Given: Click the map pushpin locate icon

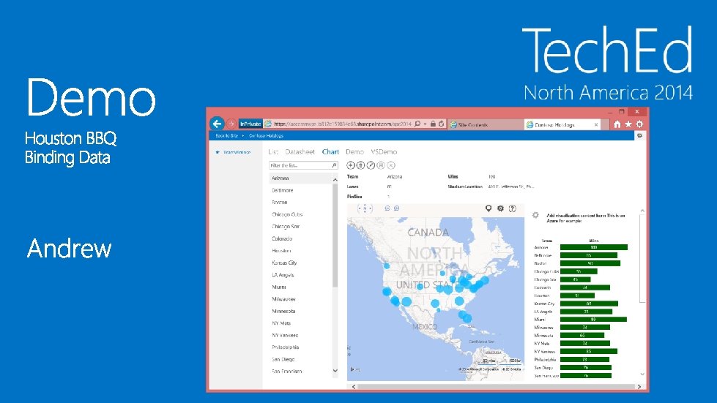Looking at the screenshot, I should pyautogui.click(x=488, y=208).
